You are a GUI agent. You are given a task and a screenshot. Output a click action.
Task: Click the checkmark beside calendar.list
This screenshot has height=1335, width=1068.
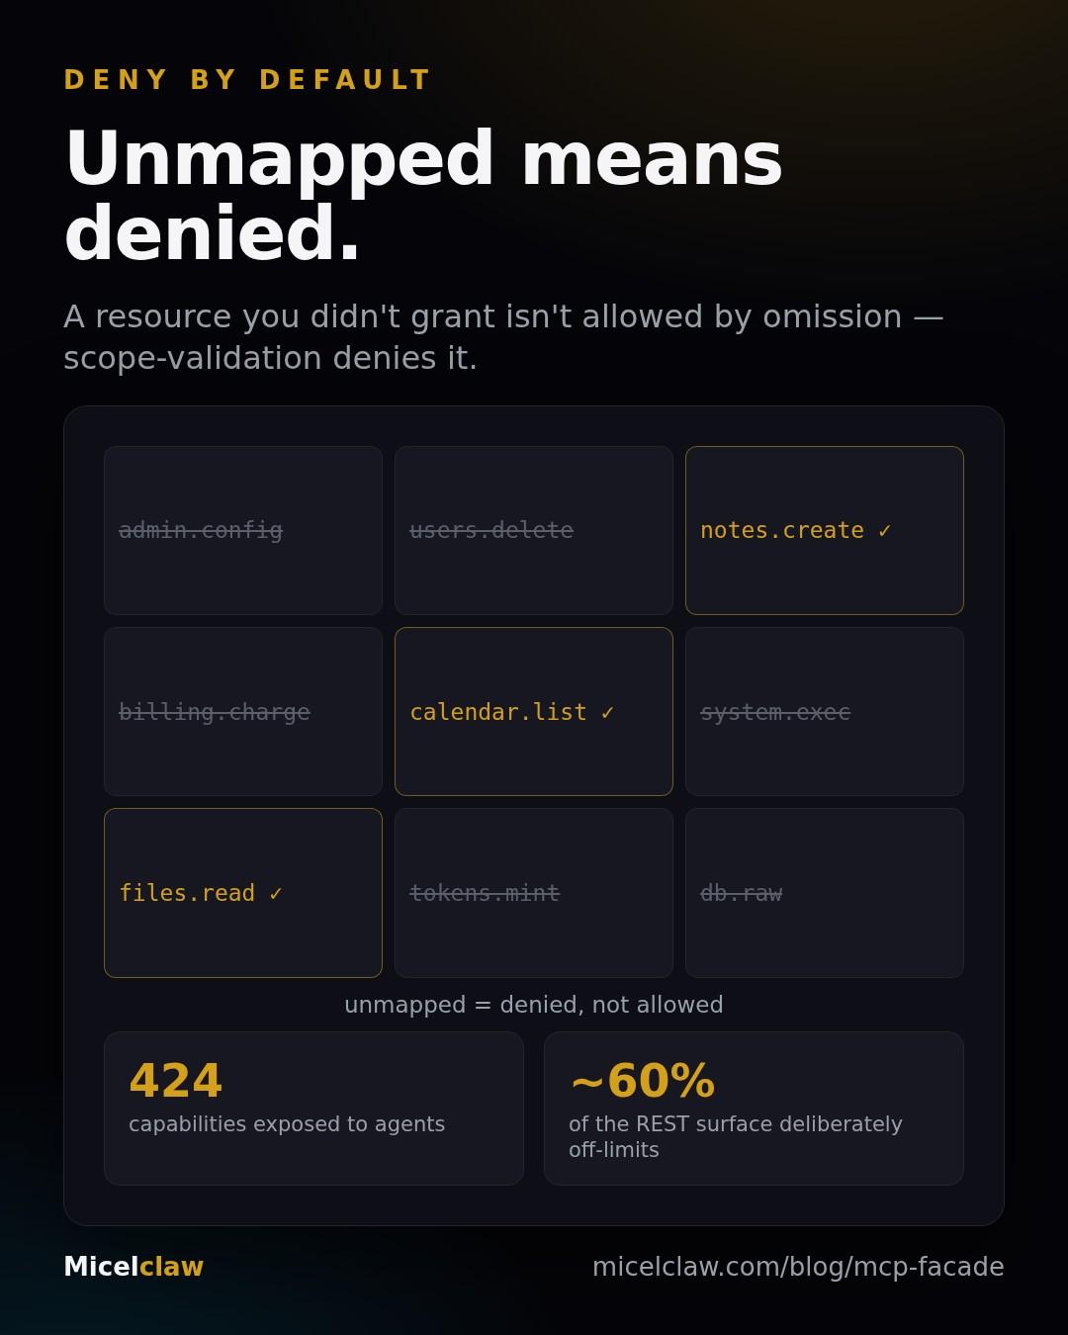[607, 713]
